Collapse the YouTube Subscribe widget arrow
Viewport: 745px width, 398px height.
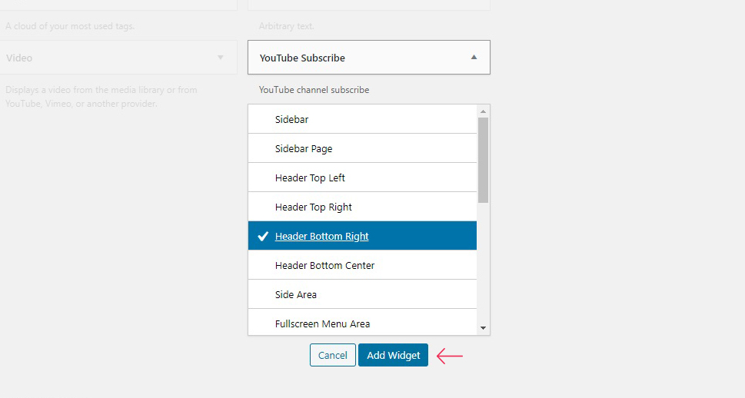click(474, 58)
